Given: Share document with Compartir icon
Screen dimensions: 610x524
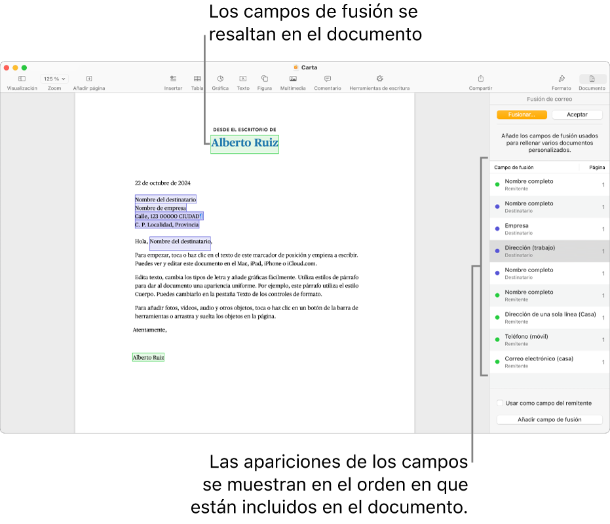Looking at the screenshot, I should tap(480, 79).
